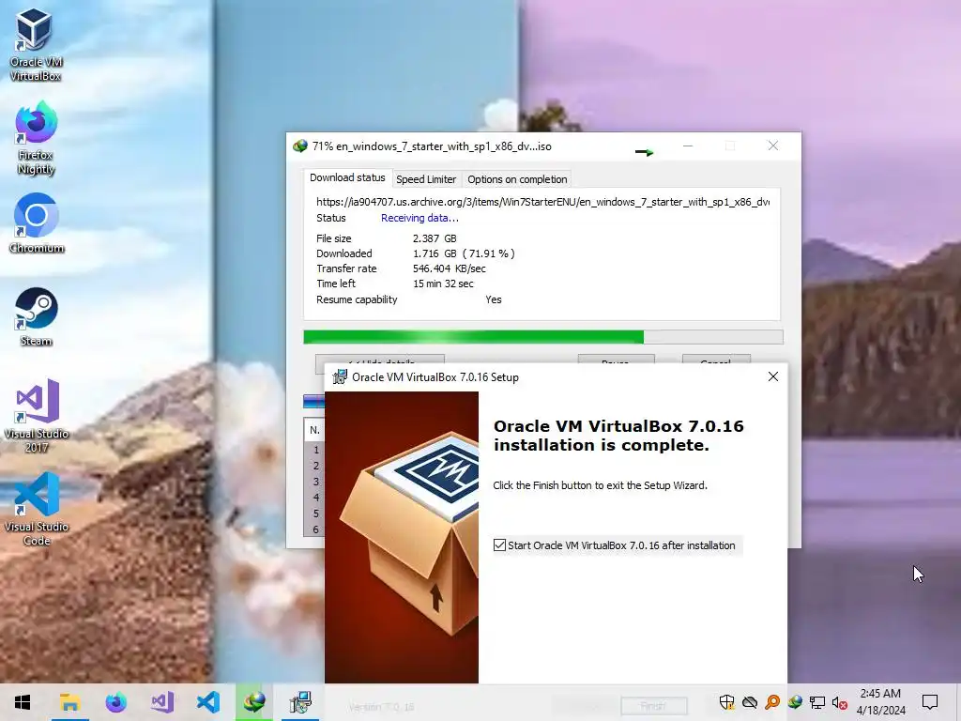
Task: Select connection row 6 in IDM list
Action: point(315,529)
